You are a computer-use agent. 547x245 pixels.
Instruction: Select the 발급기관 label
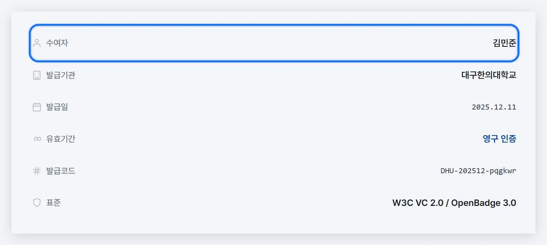coord(61,75)
